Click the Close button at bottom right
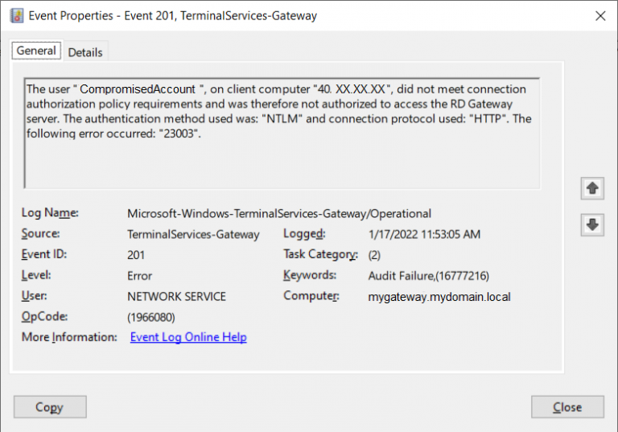This screenshot has width=618, height=432. (567, 407)
